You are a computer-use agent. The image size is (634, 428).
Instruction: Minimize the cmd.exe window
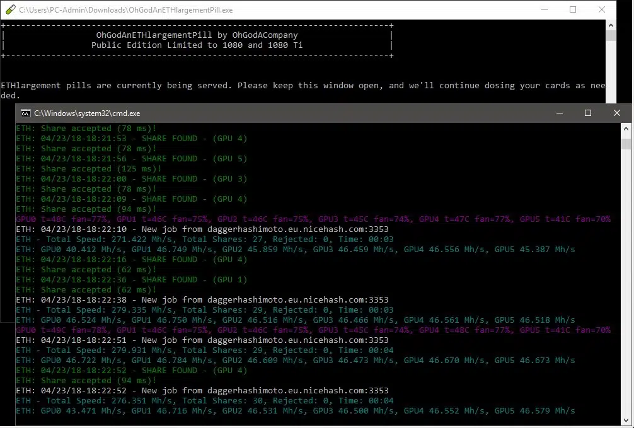click(x=560, y=113)
